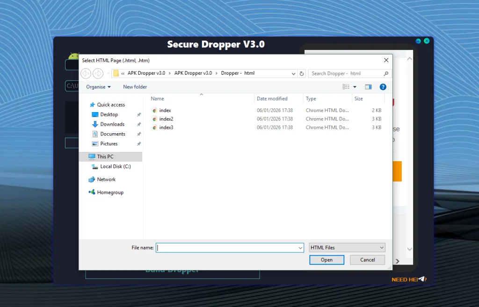Viewport: 479px width, 307px height.
Task: Unpin Downloads from Quick access
Action: pos(138,124)
